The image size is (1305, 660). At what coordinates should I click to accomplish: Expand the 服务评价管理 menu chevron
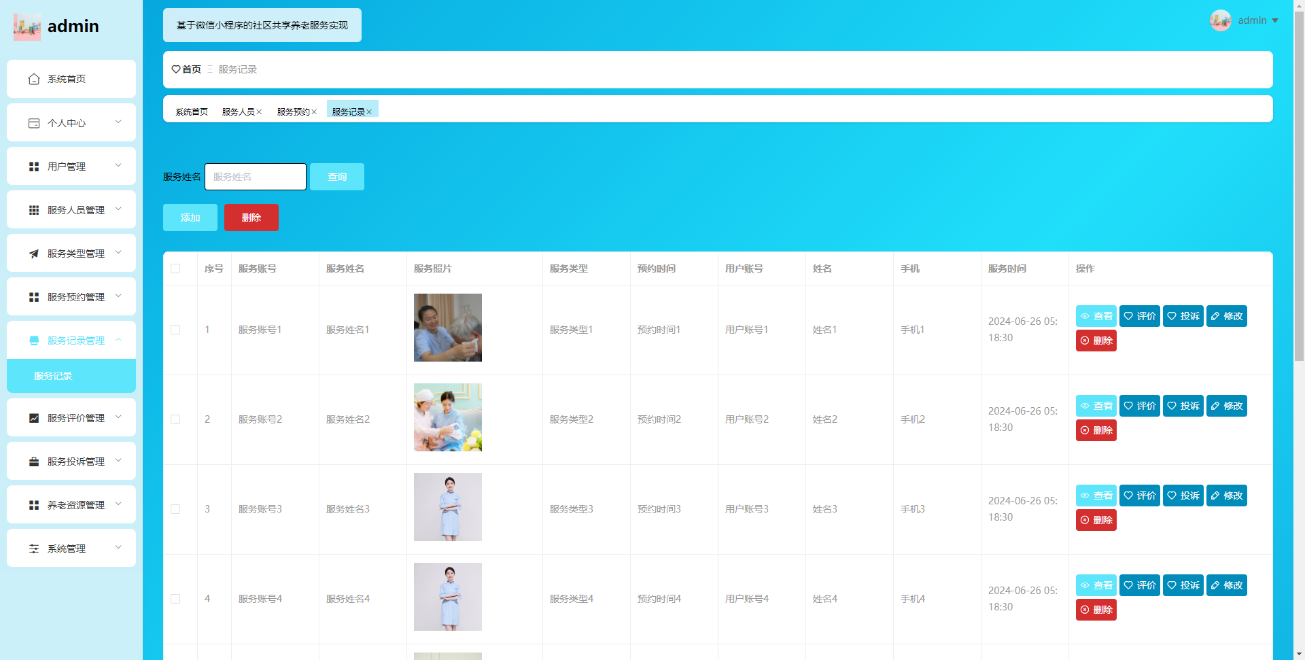point(118,417)
